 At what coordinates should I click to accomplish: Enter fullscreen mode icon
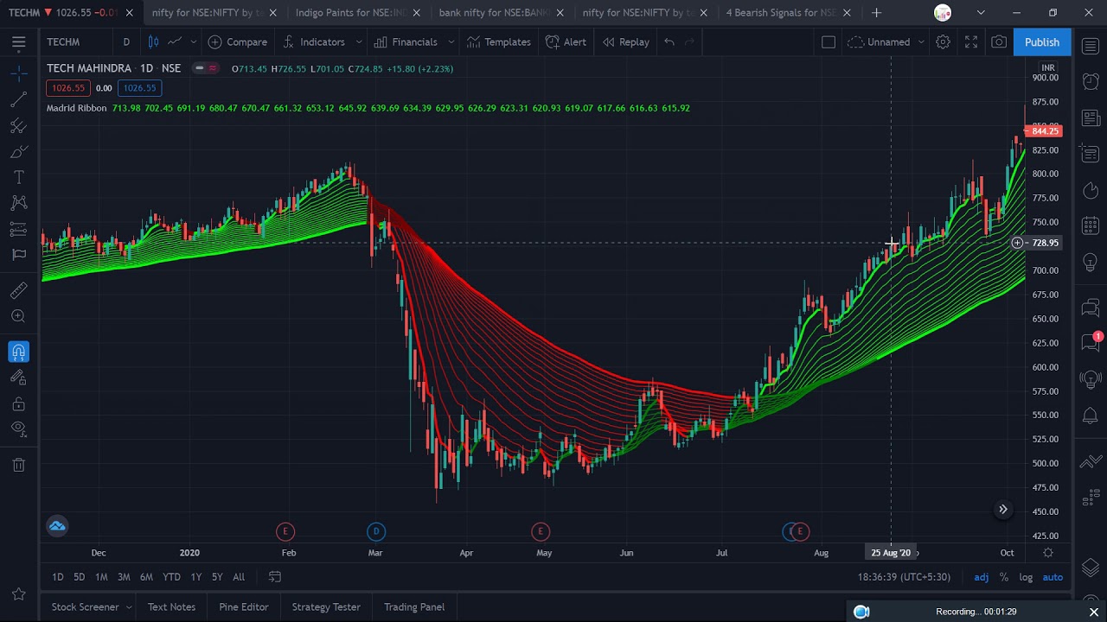971,41
